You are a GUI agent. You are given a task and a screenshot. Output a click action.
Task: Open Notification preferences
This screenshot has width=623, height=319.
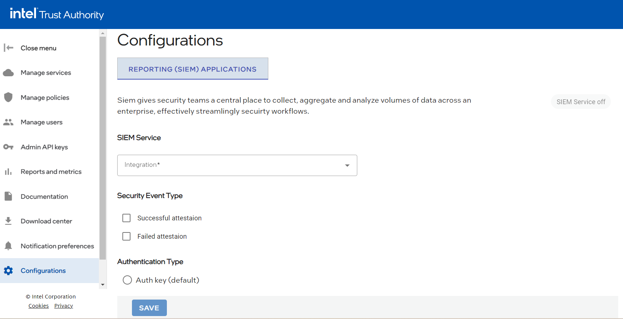[x=49, y=246]
